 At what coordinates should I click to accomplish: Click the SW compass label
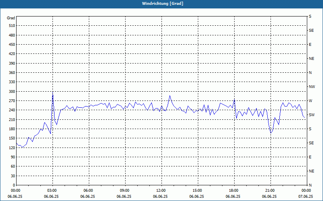[312, 115]
